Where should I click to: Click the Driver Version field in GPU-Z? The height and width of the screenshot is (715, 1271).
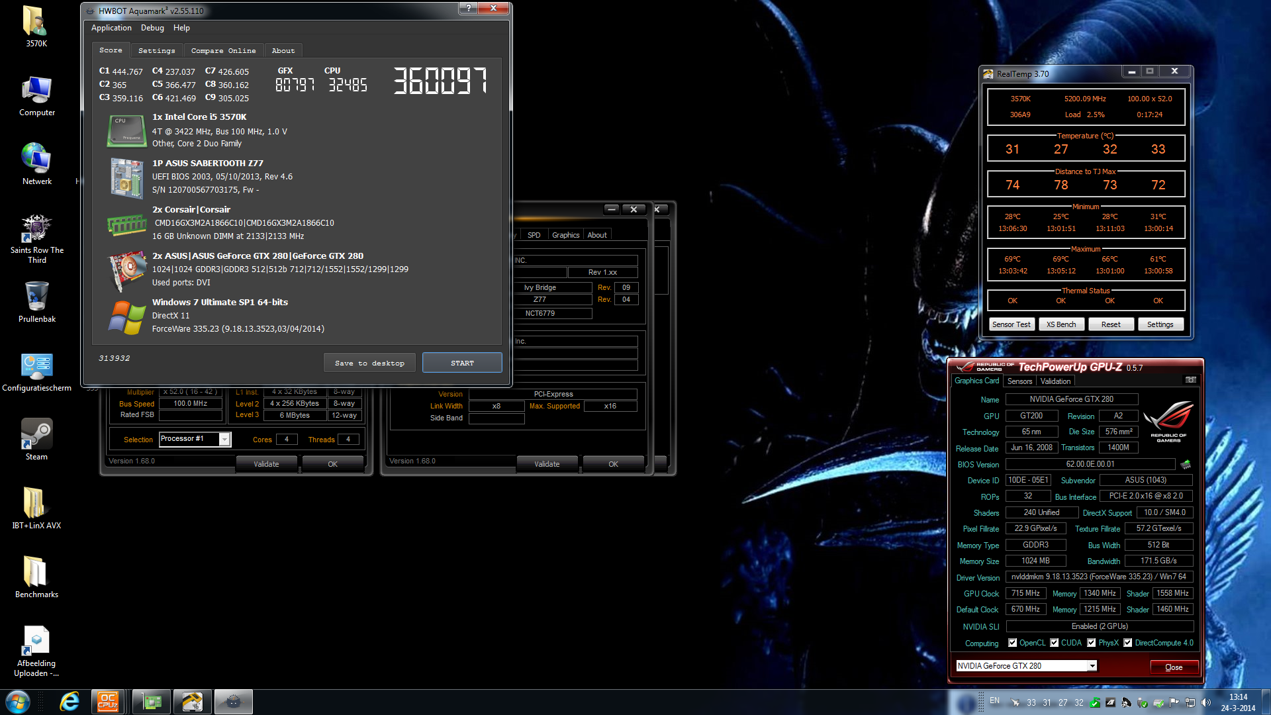1099,577
